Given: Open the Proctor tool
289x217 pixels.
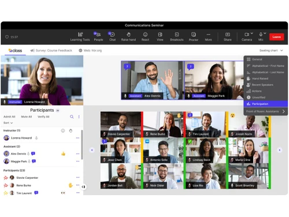Looking at the screenshot, I should 194,36.
